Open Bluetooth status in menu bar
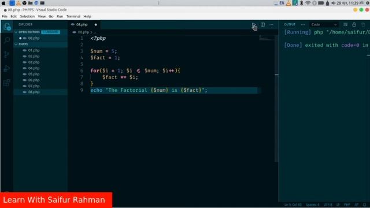 [301, 3]
